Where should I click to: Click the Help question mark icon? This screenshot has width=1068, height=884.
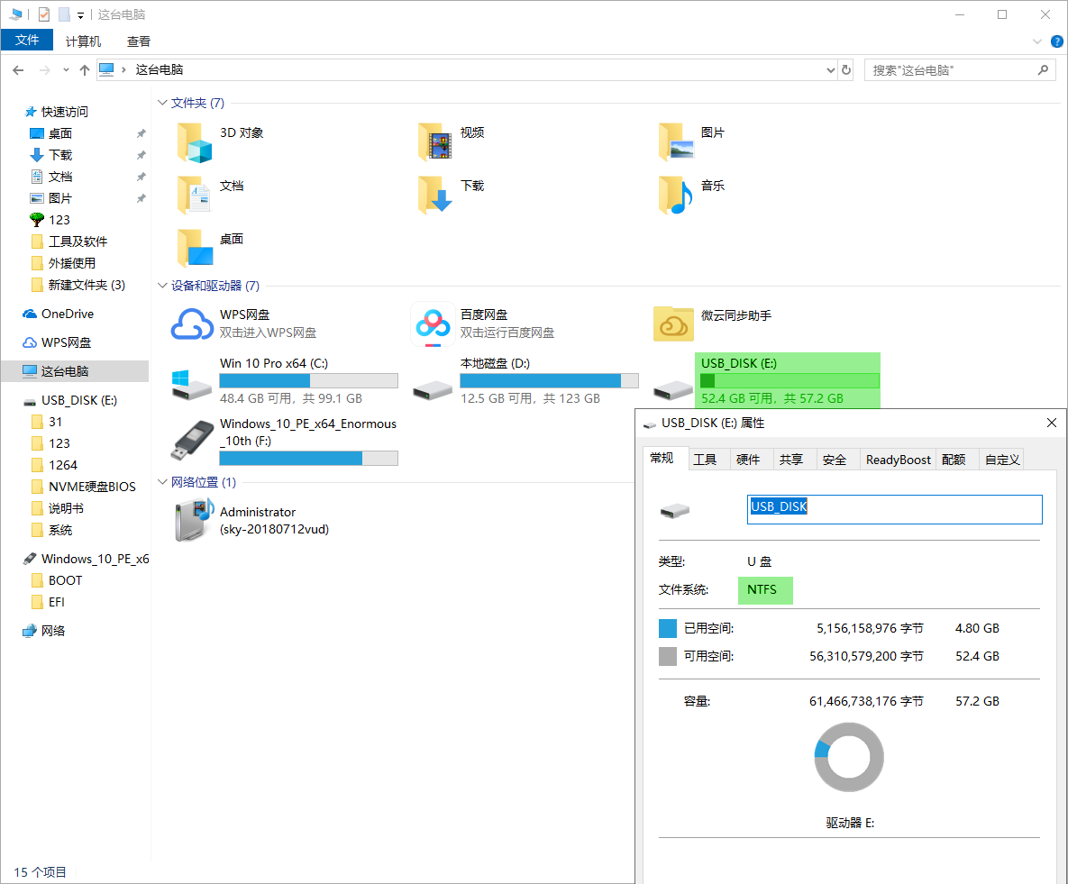pyautogui.click(x=1057, y=41)
